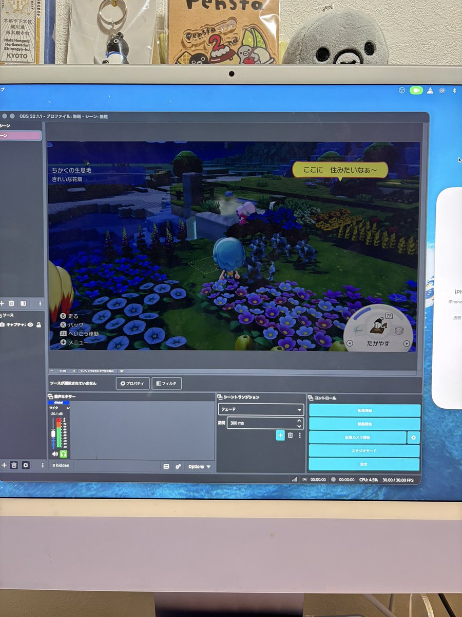Click the game preview canvas
This screenshot has width=462, height=617.
point(234,246)
